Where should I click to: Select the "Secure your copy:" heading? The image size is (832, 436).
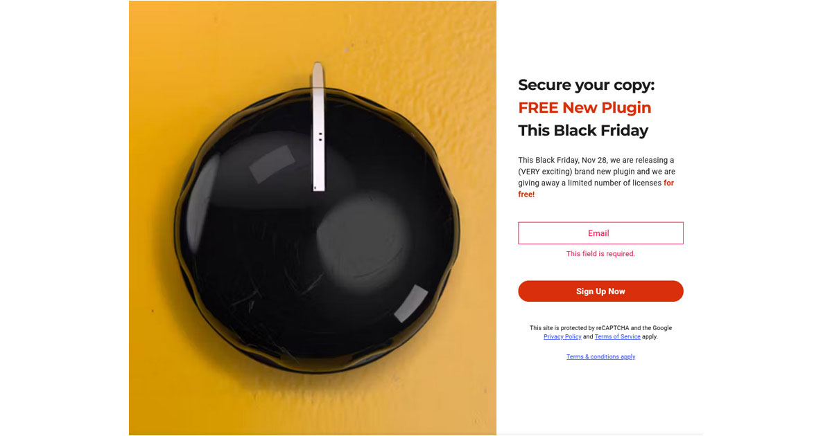click(x=586, y=85)
